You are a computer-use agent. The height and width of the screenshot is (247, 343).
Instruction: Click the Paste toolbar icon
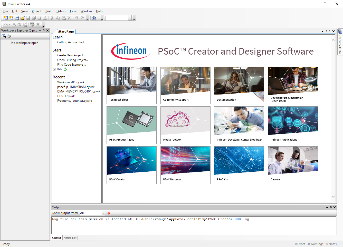(64, 18)
